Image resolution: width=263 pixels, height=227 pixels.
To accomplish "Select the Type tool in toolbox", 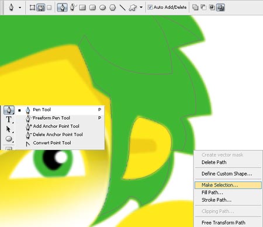I will tap(9, 119).
